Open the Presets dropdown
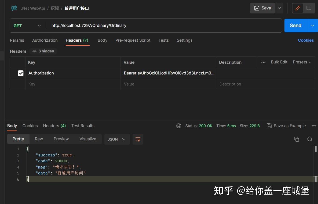Image resolution: width=318 pixels, height=204 pixels. [302, 62]
